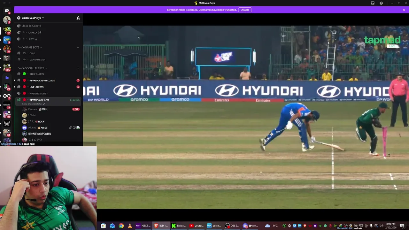
Task: Open the live-alerts channel
Action: [x=48, y=87]
